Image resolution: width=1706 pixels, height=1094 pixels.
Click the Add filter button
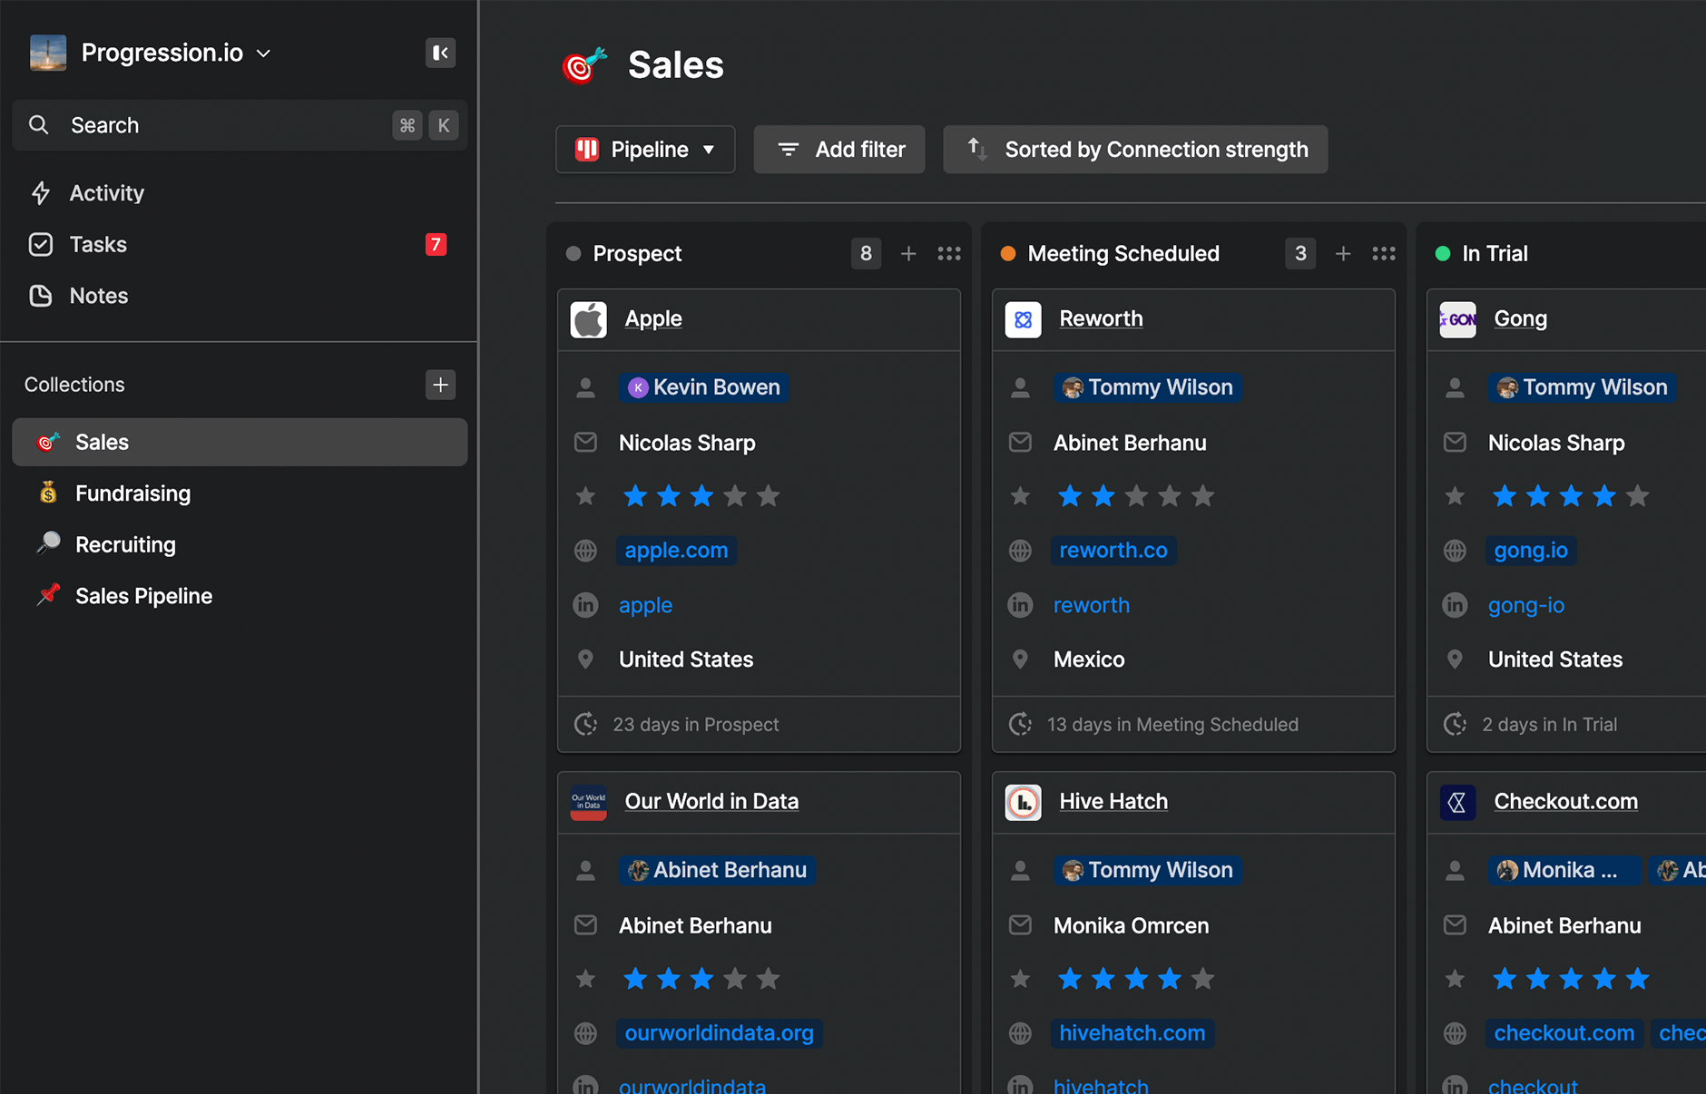(839, 150)
